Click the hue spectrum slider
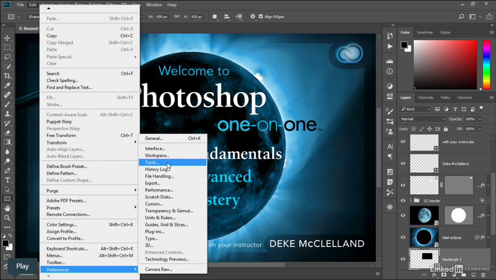 click(x=487, y=65)
